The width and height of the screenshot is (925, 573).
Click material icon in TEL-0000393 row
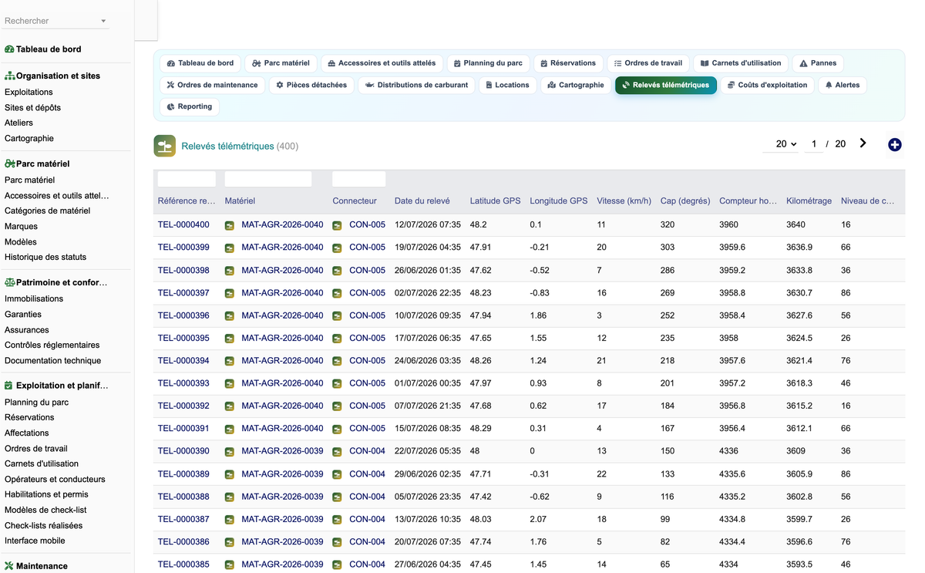(230, 383)
